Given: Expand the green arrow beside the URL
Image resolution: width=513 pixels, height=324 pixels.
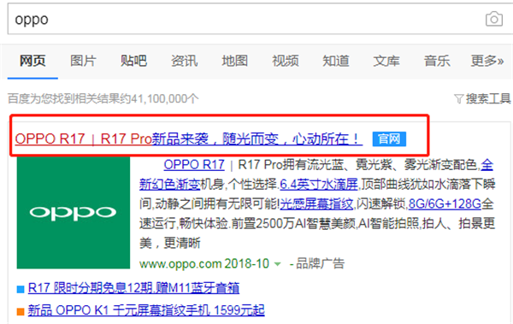Looking at the screenshot, I should tap(277, 264).
